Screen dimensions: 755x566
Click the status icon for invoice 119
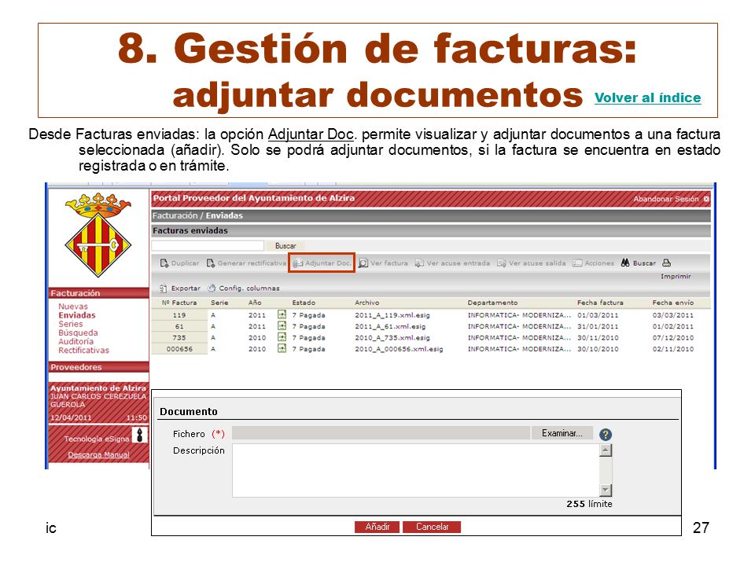tap(282, 314)
